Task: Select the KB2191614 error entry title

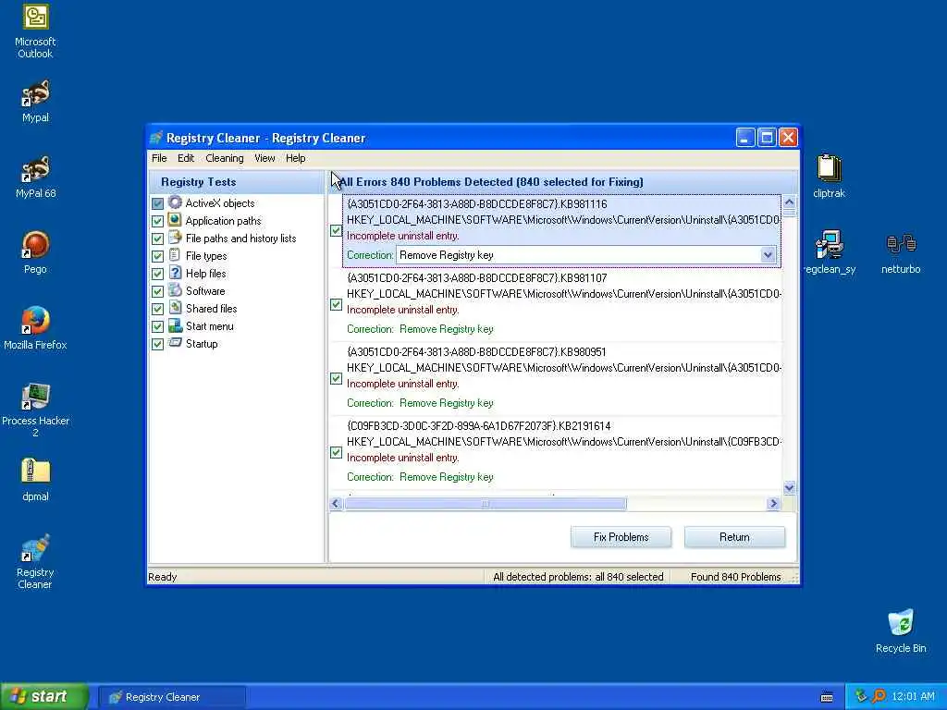Action: (x=478, y=425)
